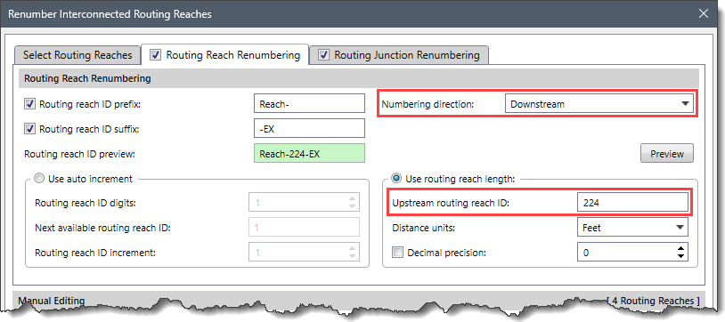Open the Routing Junction Renumbering tab
The image size is (725, 322).
point(399,55)
